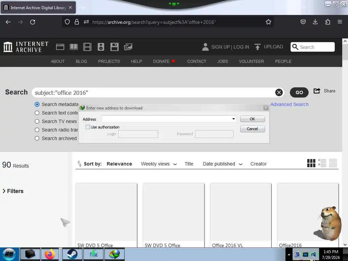Screen dimensions: 348x261
Task: Click the shield tracking protection icon
Action: pos(67,22)
